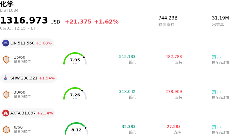229x140 pixels.
Task: Open the AXTA radar hexagon rank icon
Action: [6, 129]
